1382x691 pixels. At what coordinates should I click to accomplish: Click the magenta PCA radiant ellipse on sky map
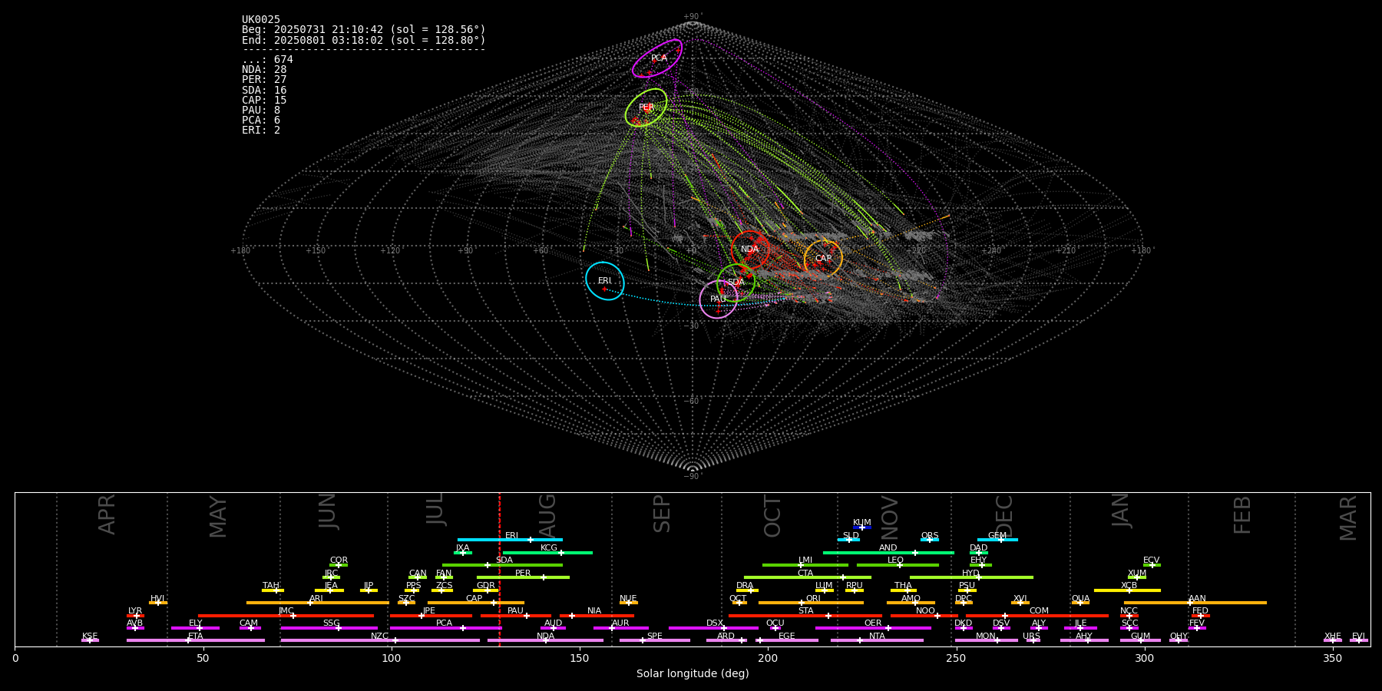657,58
